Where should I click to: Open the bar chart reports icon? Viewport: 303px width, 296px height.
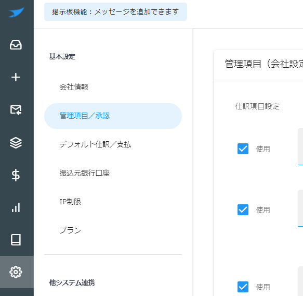[x=16, y=207]
